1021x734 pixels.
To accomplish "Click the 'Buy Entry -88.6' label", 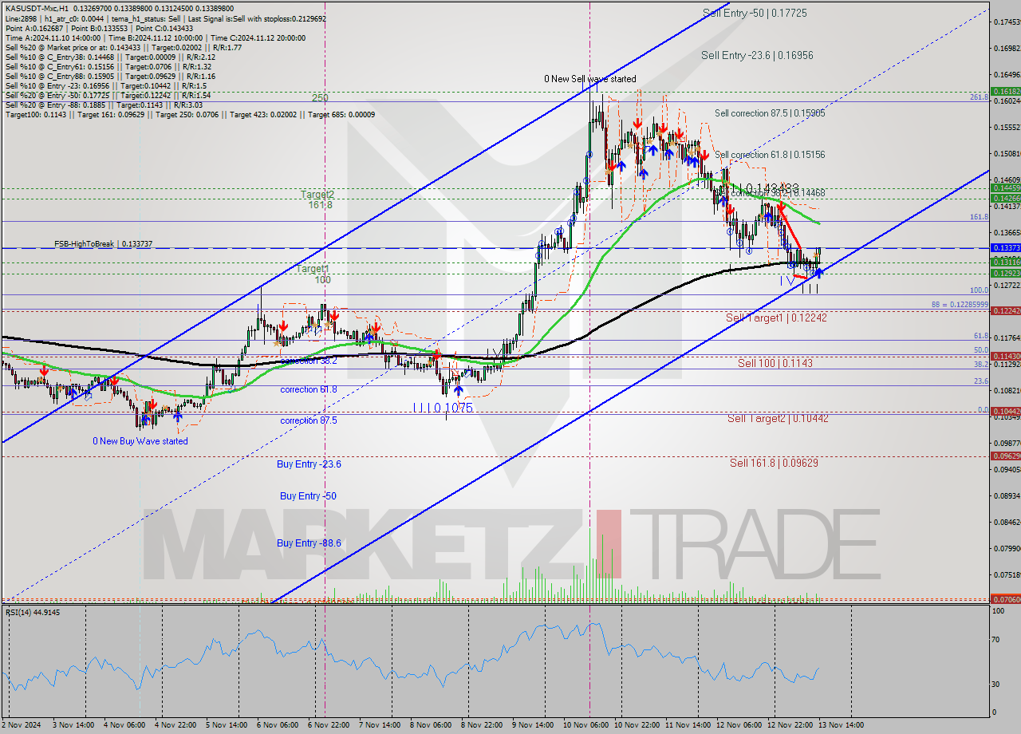I will (x=309, y=543).
